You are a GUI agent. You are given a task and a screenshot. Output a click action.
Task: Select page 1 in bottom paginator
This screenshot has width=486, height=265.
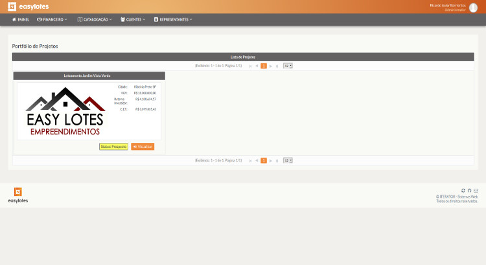coord(264,160)
